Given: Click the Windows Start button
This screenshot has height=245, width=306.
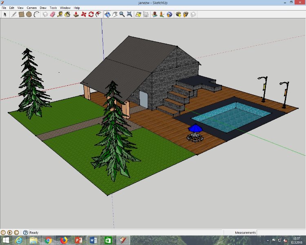Looking at the screenshot, I should tap(6, 240).
